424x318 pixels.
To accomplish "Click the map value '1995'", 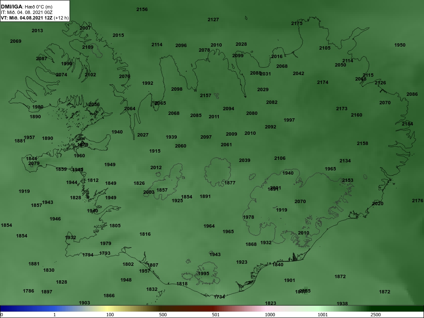I will (x=204, y=273).
